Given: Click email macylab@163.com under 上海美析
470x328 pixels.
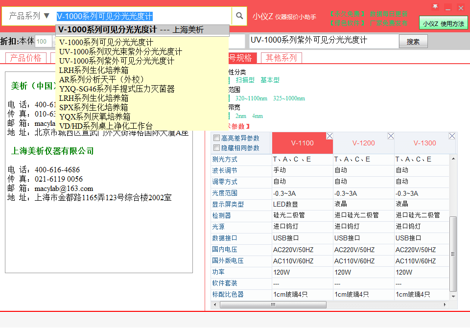Looking at the screenshot, I should coord(64,188).
